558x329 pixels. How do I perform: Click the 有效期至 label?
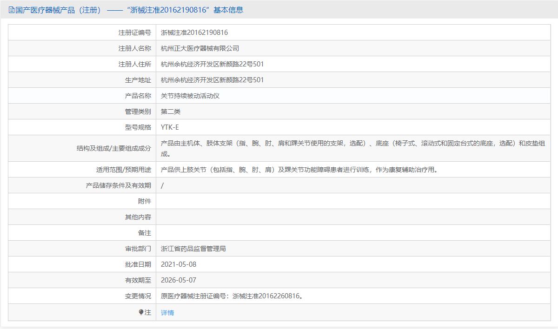point(138,280)
